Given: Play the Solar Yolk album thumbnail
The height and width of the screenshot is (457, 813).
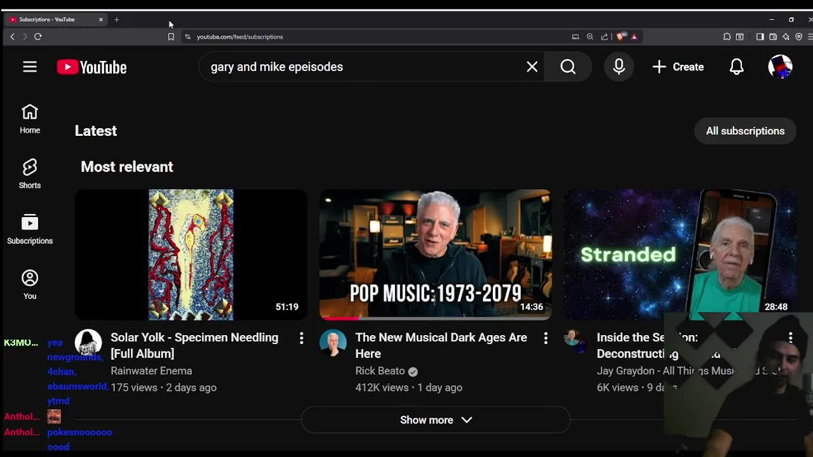Looking at the screenshot, I should pos(191,255).
